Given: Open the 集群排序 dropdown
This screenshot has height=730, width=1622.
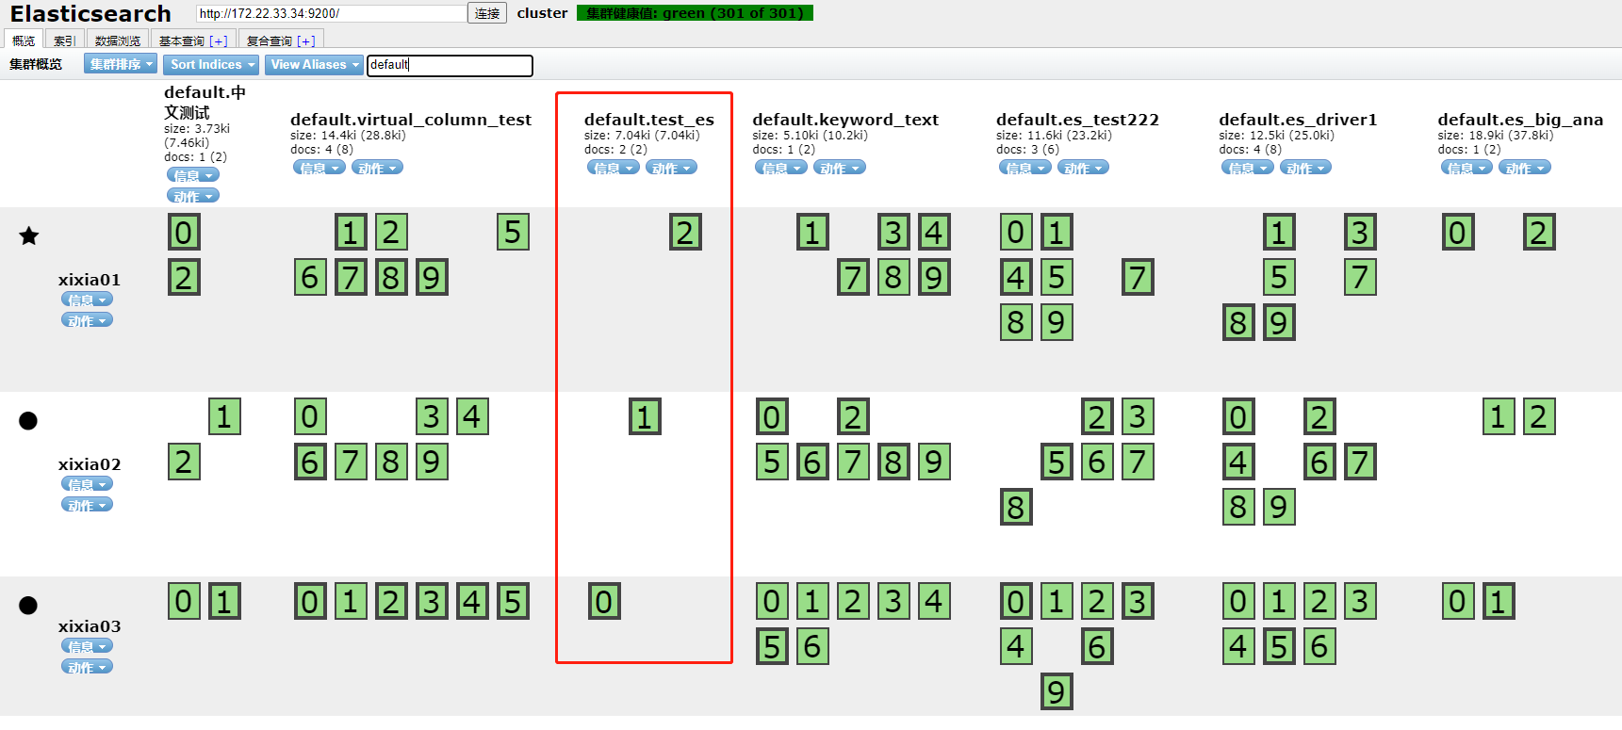Looking at the screenshot, I should pyautogui.click(x=121, y=64).
